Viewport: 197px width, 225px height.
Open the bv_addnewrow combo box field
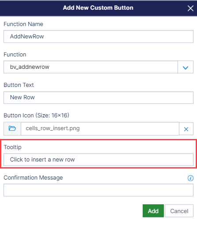pyautogui.click(x=91, y=67)
